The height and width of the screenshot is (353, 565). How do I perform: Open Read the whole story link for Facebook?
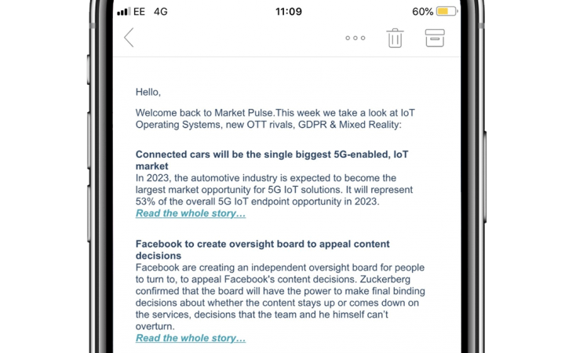click(x=191, y=338)
